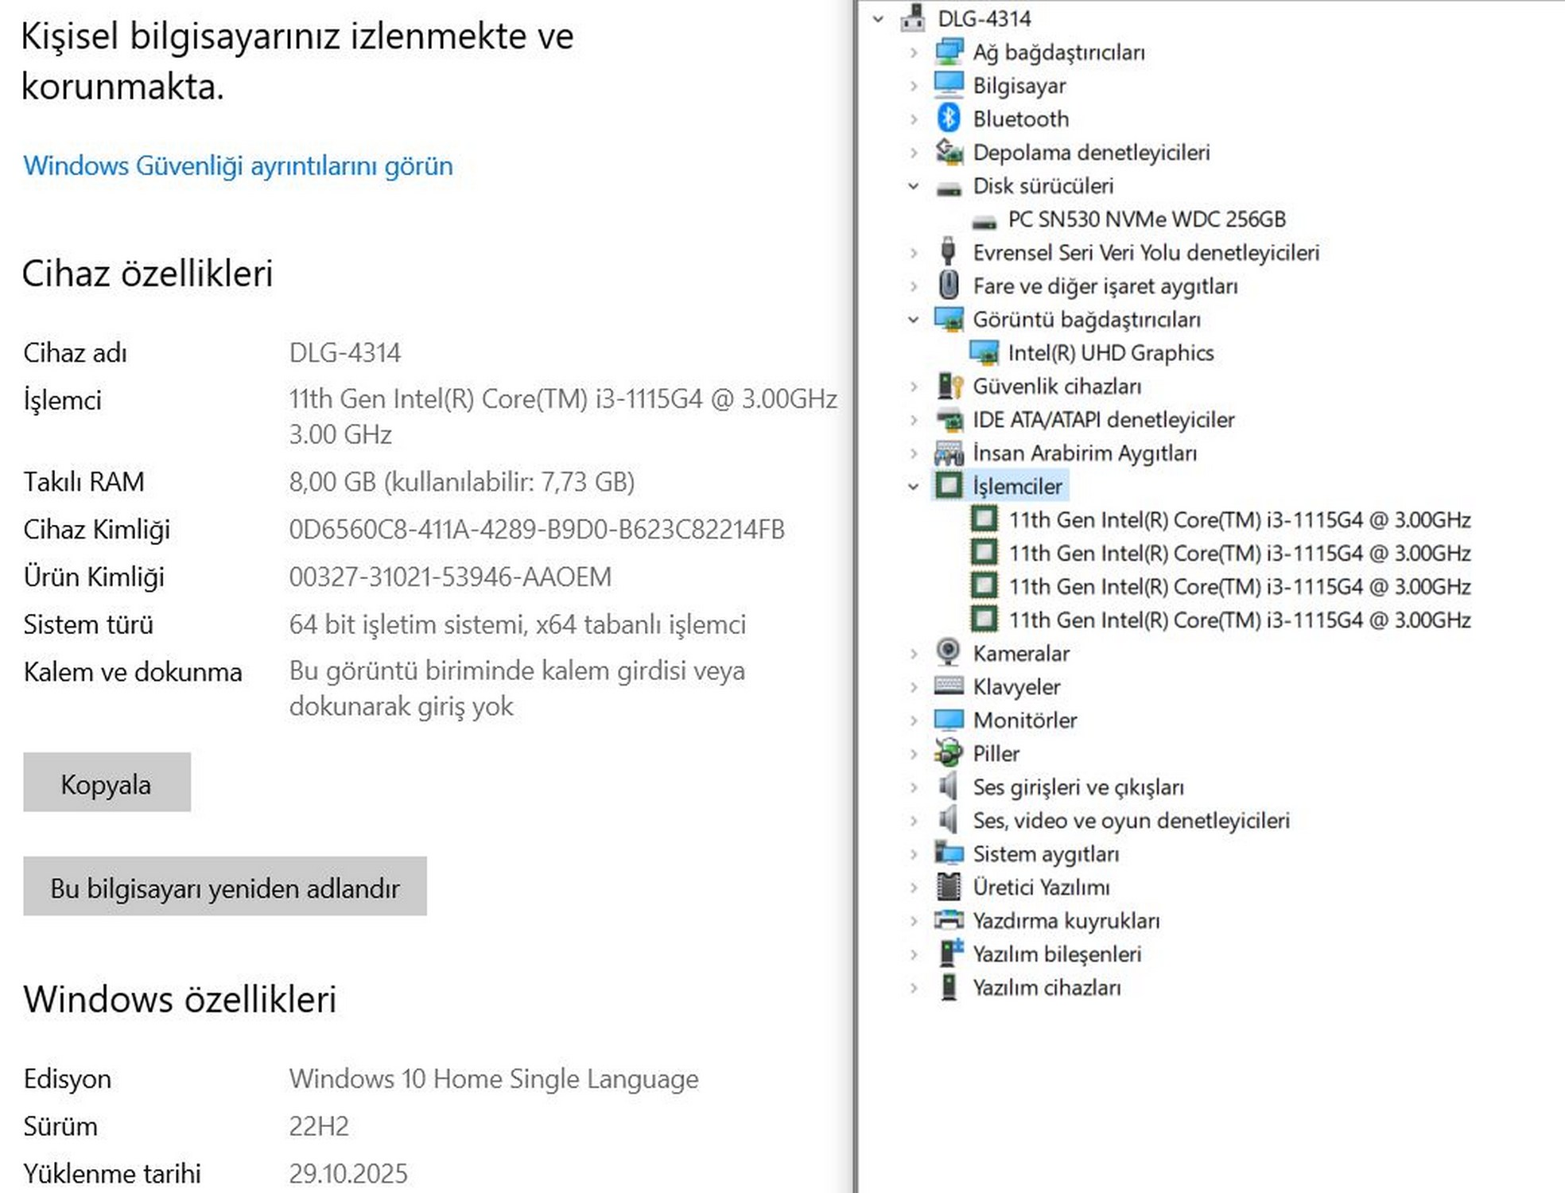Expand the Ağ bağdaştırıcıları category
Viewport: 1565px width, 1193px height.
pos(914,52)
